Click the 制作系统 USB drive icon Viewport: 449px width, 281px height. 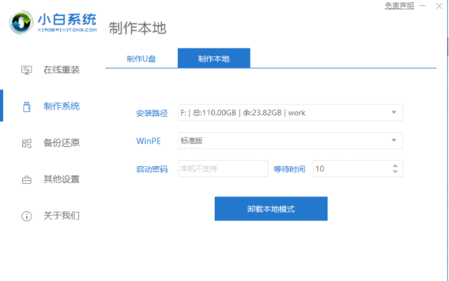coord(27,107)
